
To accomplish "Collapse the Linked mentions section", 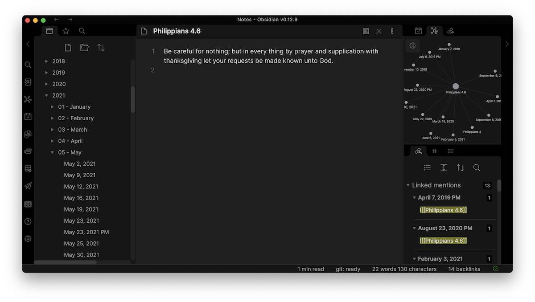I will (x=408, y=185).
